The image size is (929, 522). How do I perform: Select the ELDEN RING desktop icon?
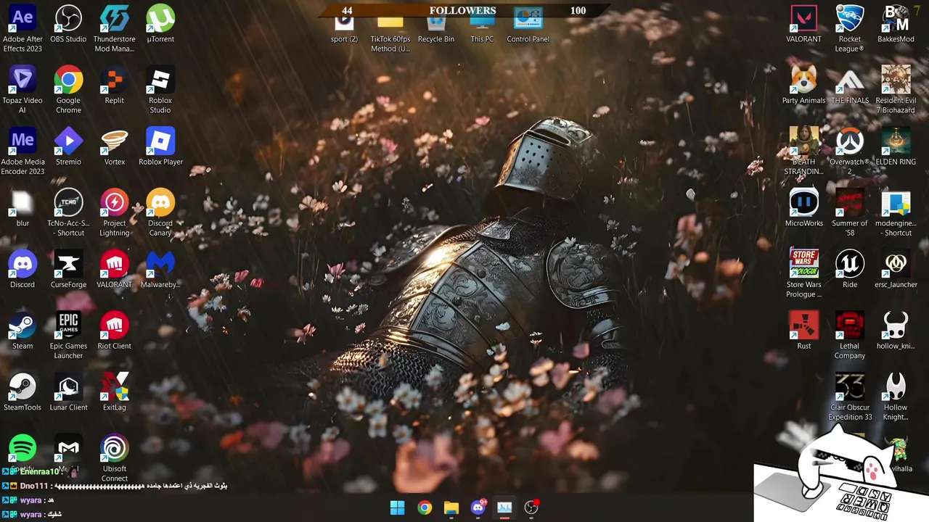point(896,147)
